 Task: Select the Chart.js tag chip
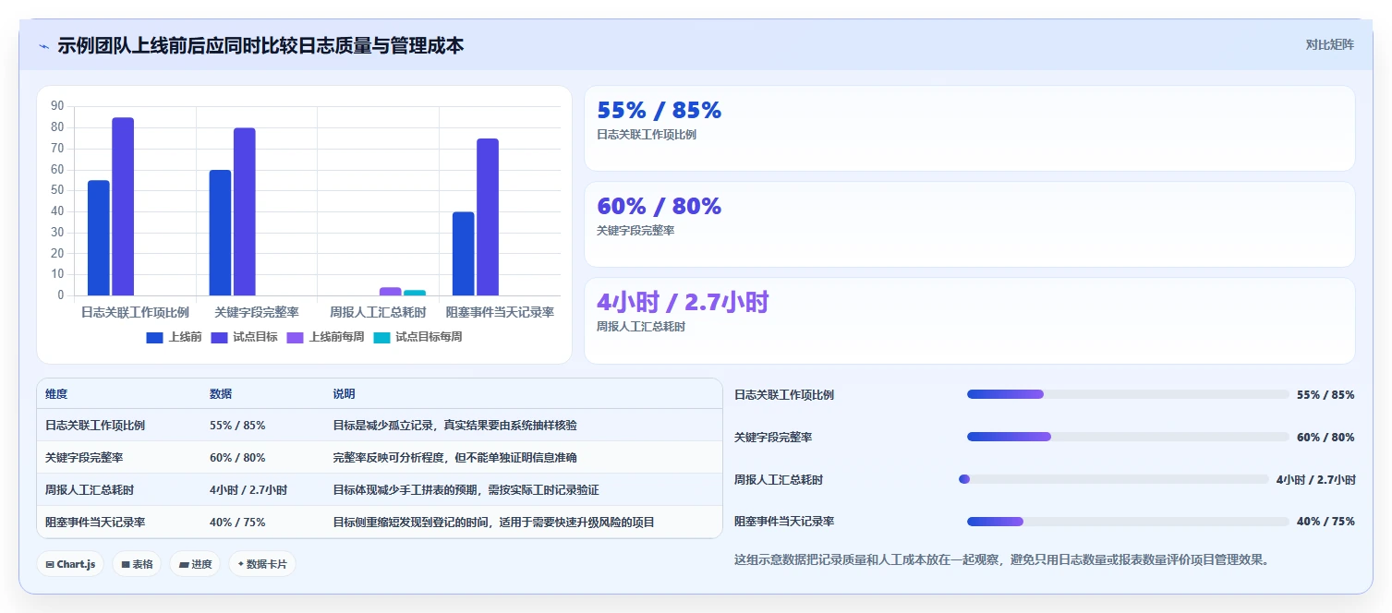click(70, 564)
